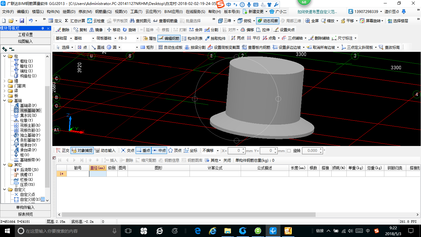Toggle 正交 orthogonal mode

(63, 151)
